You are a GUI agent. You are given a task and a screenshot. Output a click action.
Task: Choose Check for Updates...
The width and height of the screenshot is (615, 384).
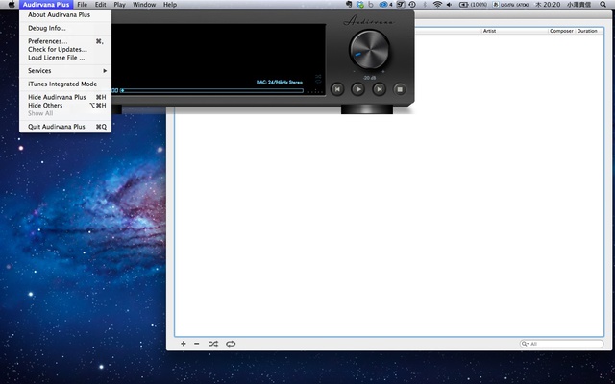click(x=57, y=49)
